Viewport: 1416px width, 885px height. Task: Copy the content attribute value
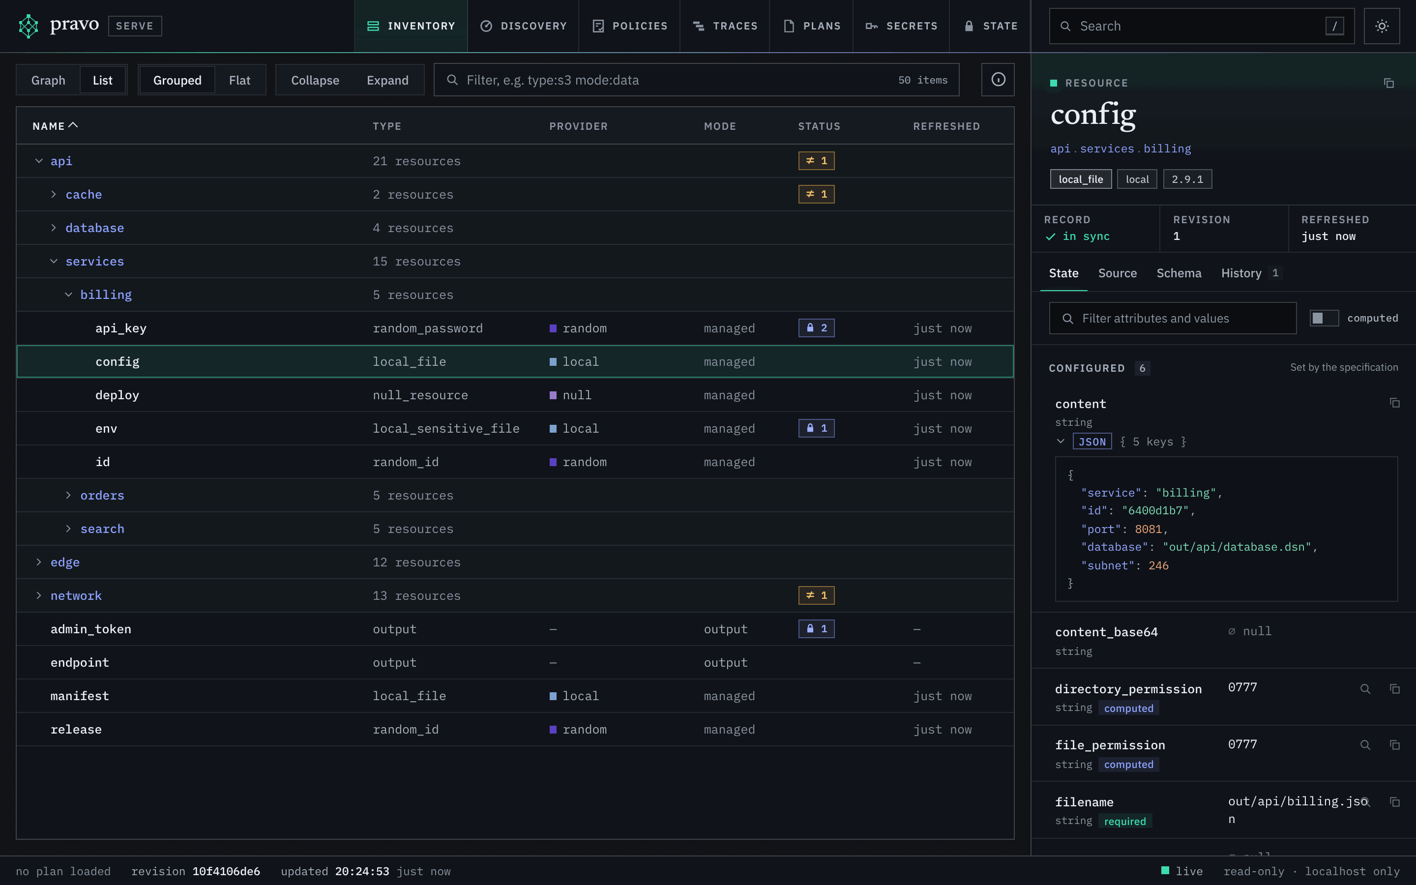click(1394, 403)
